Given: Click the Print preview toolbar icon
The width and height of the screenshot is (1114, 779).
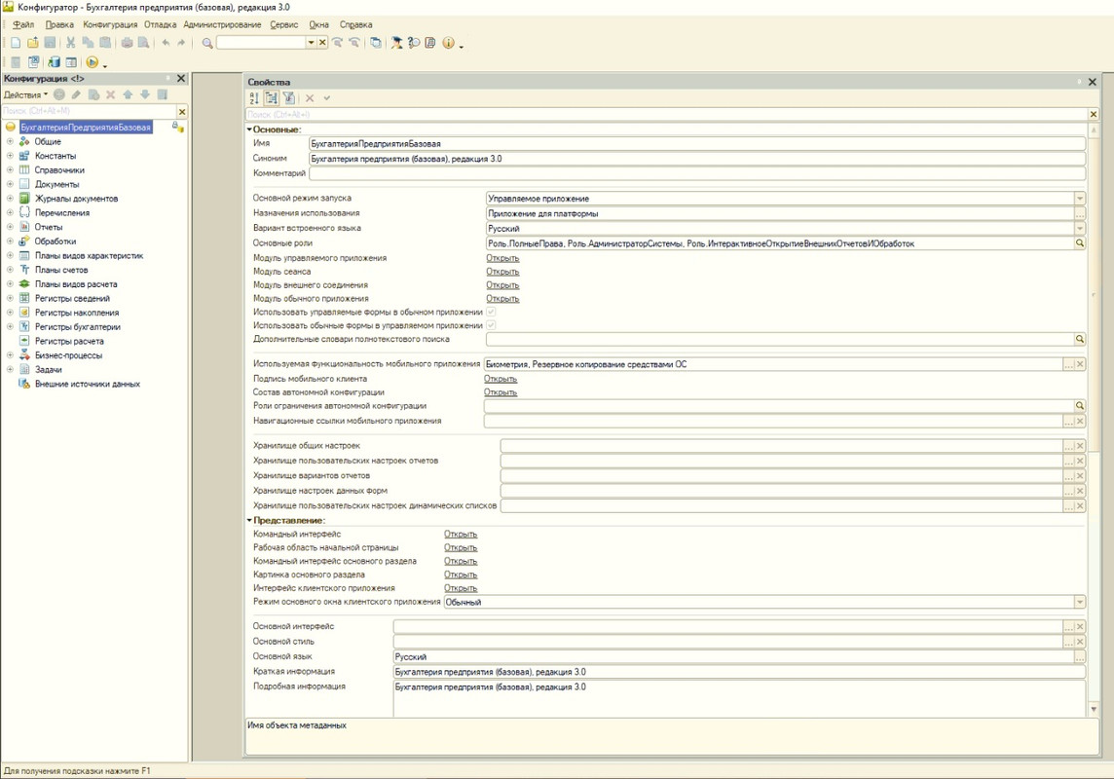Looking at the screenshot, I should 143,43.
